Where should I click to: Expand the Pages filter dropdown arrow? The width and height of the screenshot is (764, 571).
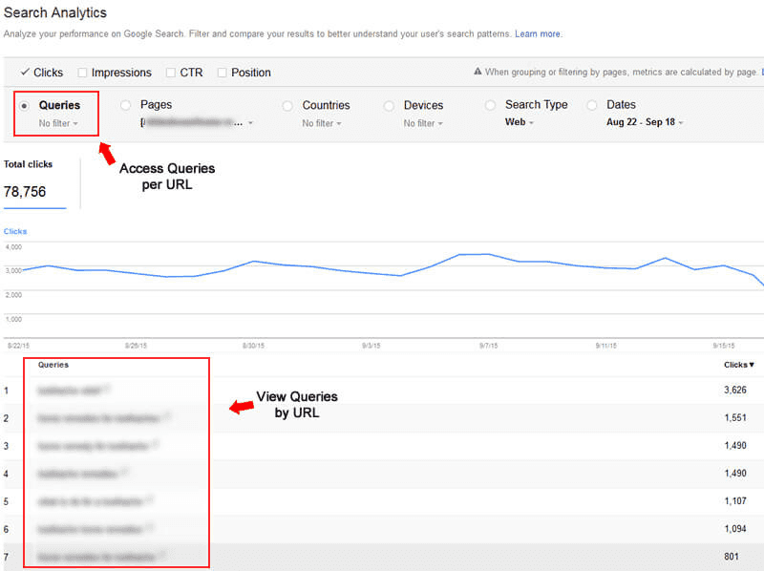tap(250, 123)
